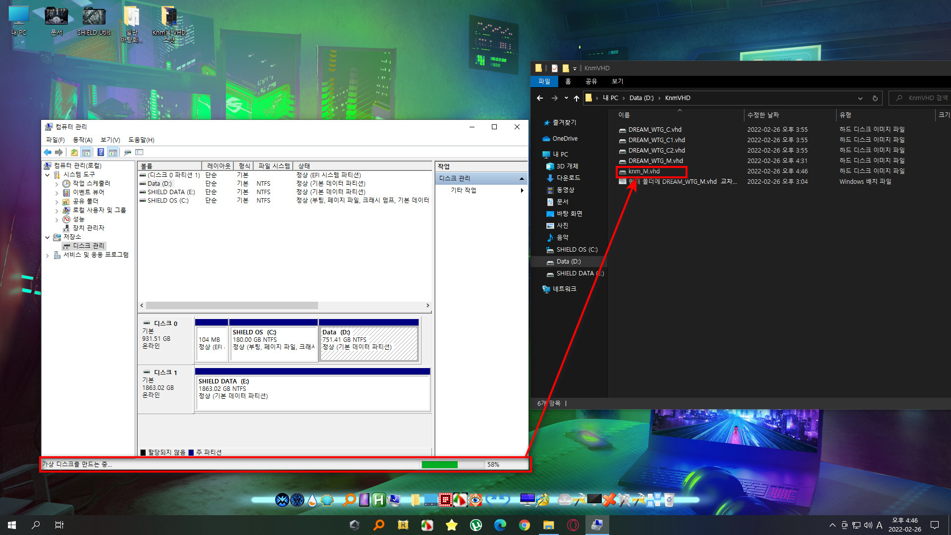
Task: Select Data (D:) row in volume list
Action: 285,184
